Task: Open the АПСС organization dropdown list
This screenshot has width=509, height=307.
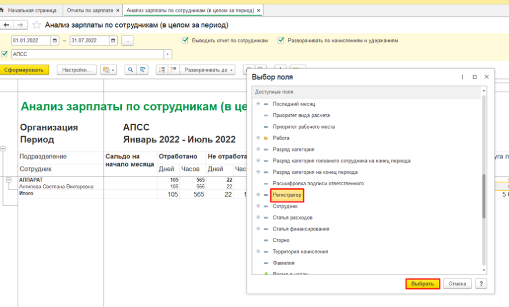Action: 168,54
